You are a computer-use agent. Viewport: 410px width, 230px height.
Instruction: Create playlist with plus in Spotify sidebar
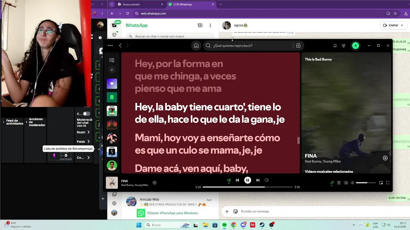(x=112, y=70)
